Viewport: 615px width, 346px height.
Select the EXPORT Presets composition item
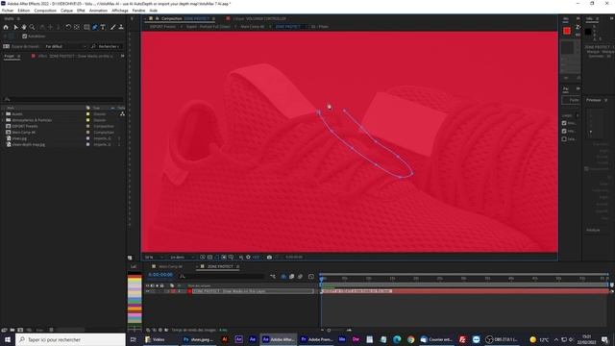(x=25, y=126)
